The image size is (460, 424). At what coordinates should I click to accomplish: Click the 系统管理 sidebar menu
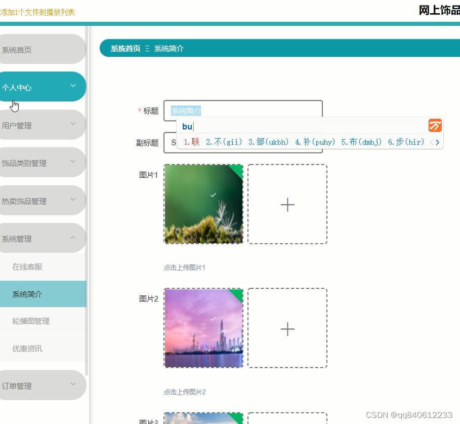(x=42, y=238)
